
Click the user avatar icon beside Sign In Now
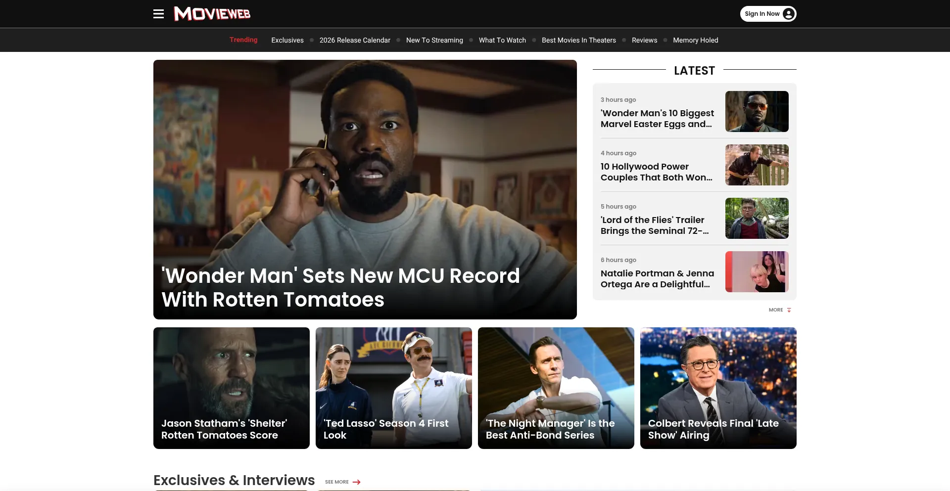pyautogui.click(x=789, y=14)
